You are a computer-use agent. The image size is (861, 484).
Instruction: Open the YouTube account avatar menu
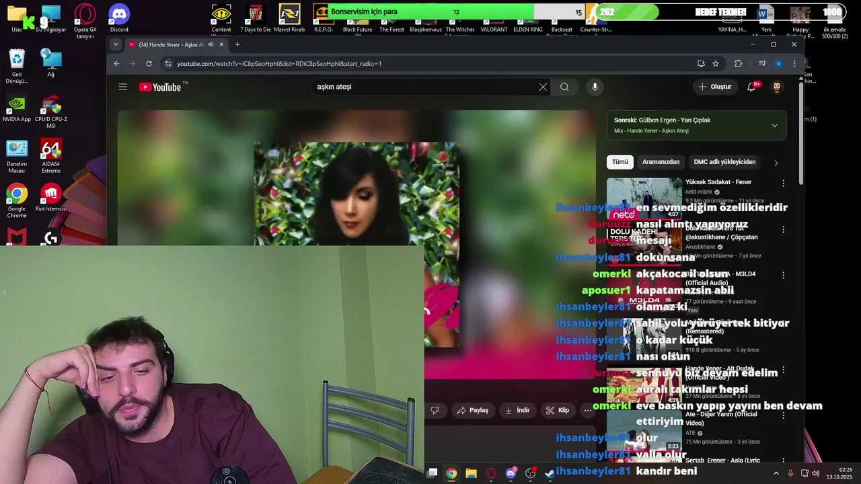point(777,87)
